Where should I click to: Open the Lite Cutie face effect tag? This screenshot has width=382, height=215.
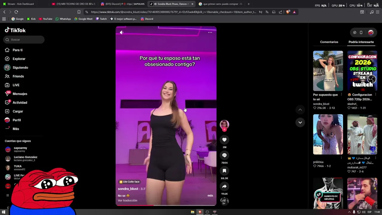click(129, 182)
